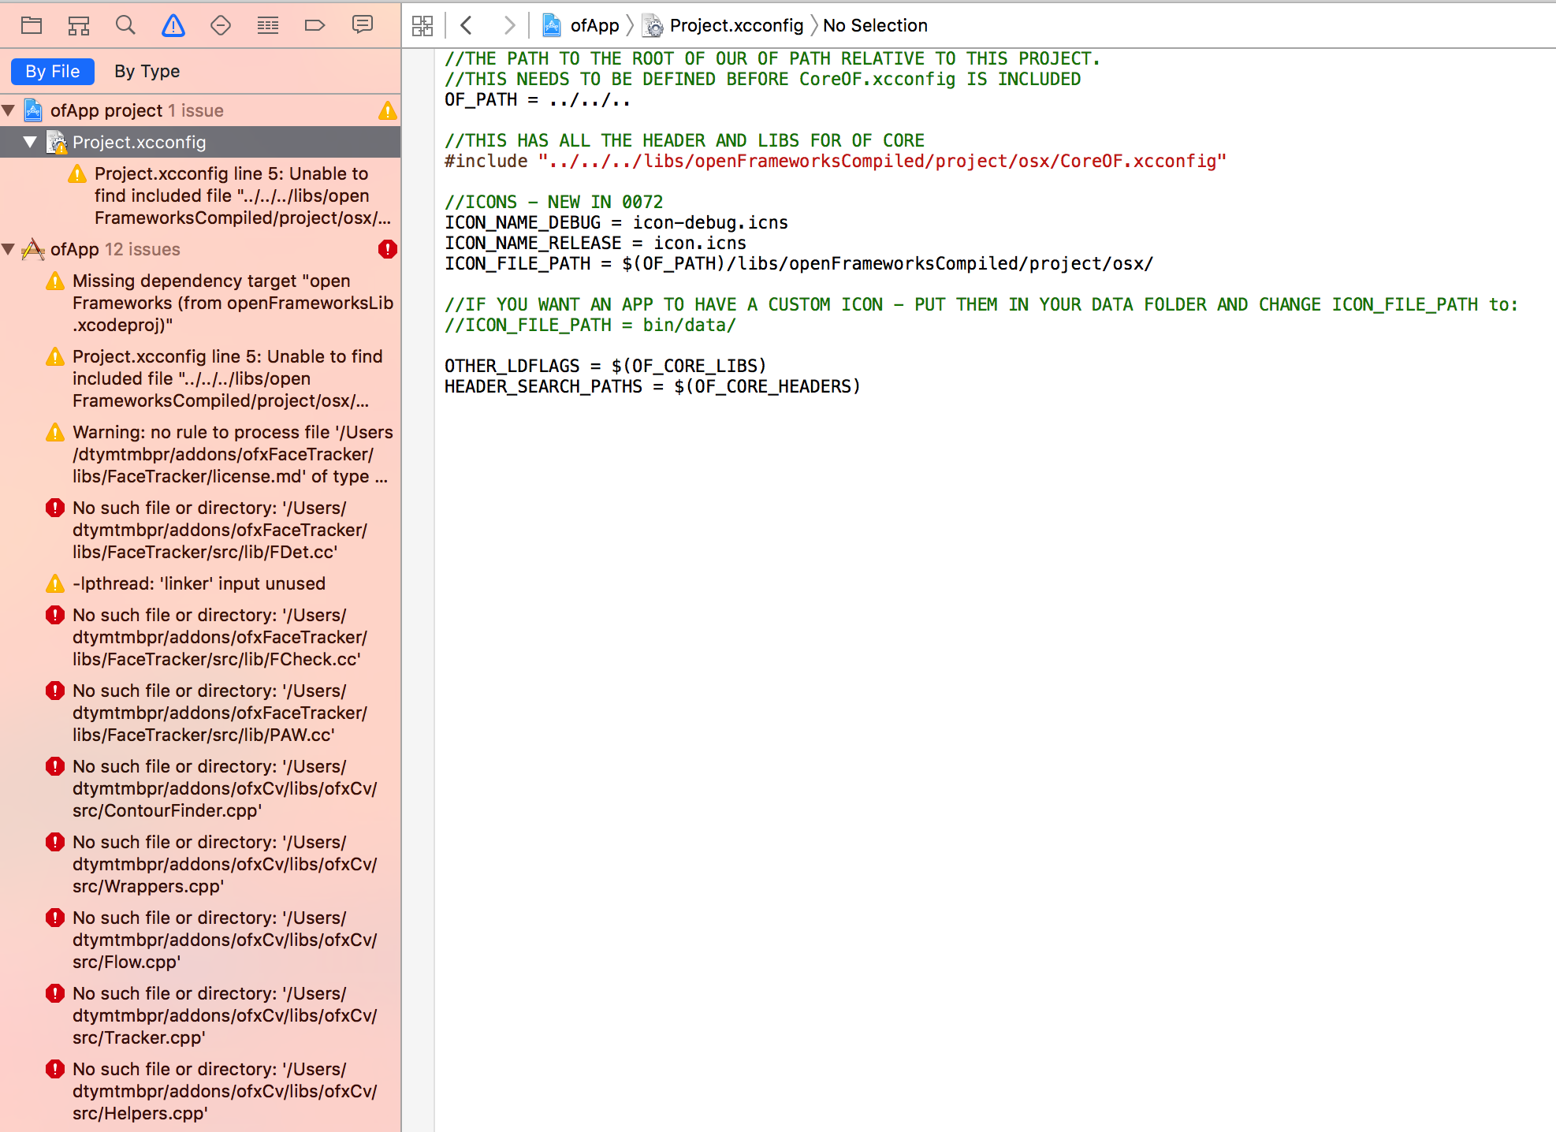Viewport: 1556px width, 1132px height.
Task: Click the #include CoreOF.xcconfig line
Action: 835,162
